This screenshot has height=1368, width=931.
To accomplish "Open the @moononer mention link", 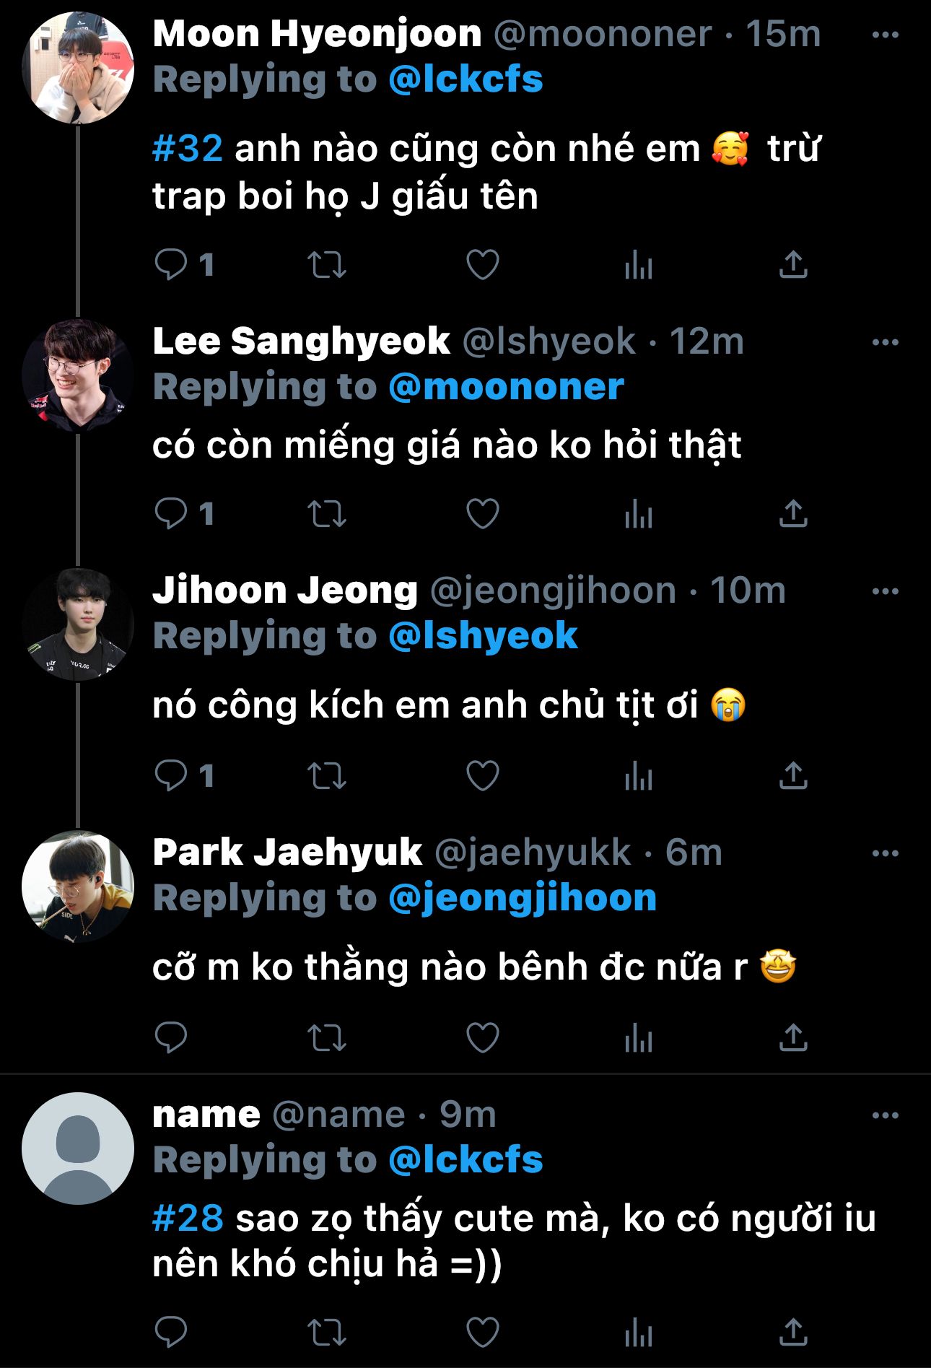I will (x=506, y=388).
